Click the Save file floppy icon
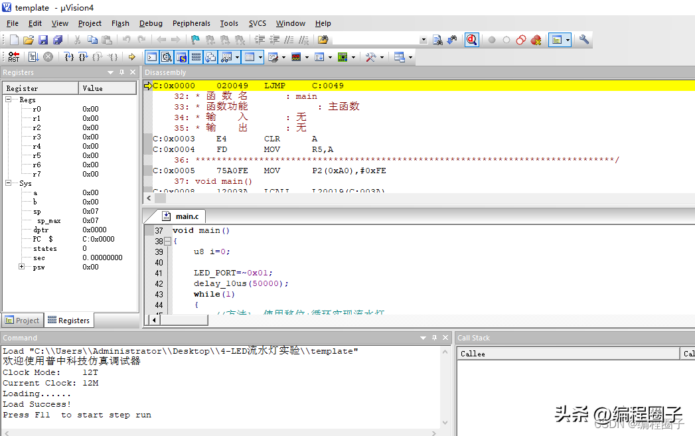Screen dimensions: 695x436 coord(43,40)
